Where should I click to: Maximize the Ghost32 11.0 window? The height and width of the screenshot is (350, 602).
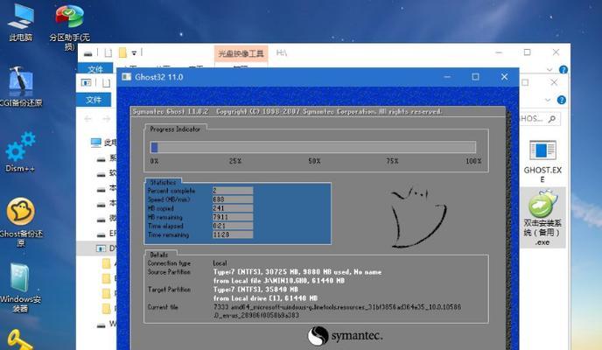[475, 77]
